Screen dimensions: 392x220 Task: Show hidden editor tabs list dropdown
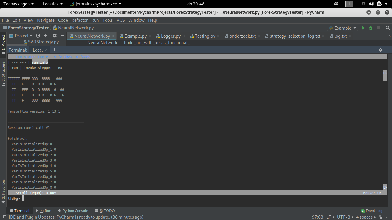(387, 36)
